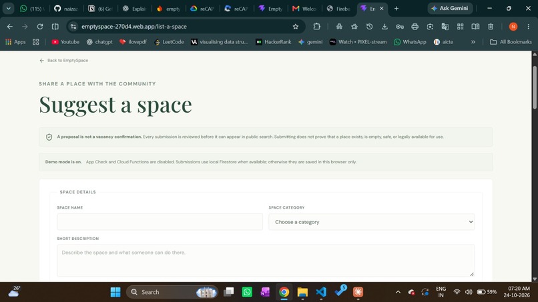Open the weather widget showing 26°
The height and width of the screenshot is (302, 538).
[15, 292]
